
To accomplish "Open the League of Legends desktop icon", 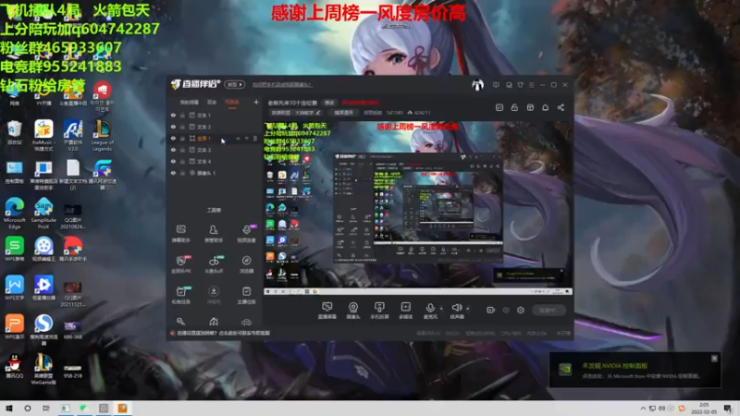I will pos(102,135).
